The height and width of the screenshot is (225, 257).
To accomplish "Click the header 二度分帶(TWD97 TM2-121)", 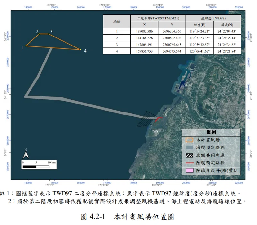I will click(158, 18).
